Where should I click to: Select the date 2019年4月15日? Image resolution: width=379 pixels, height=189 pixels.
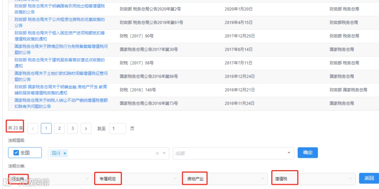click(239, 23)
